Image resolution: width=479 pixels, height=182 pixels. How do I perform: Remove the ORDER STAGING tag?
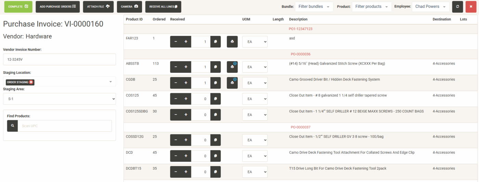tap(31, 82)
